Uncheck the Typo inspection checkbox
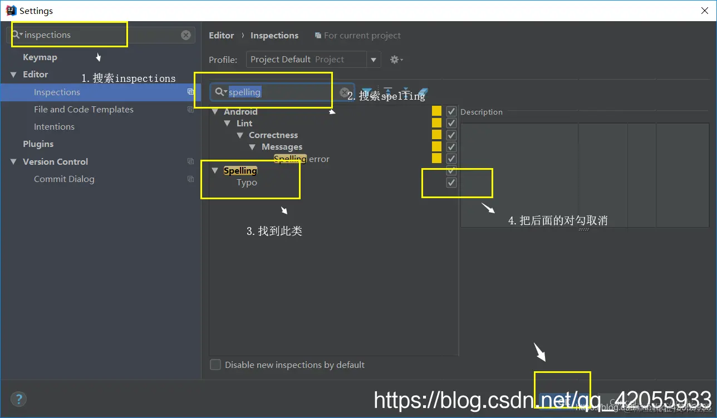This screenshot has width=717, height=418. coord(451,182)
